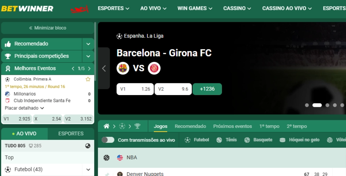Expand the Principais competições section arrow
The image size is (346, 176).
(x=88, y=56)
